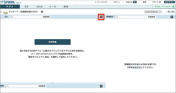This screenshot has height=93, width=176.
Task: Expand the dropdown arrow beside the app icon
Action: [x=1, y=12]
